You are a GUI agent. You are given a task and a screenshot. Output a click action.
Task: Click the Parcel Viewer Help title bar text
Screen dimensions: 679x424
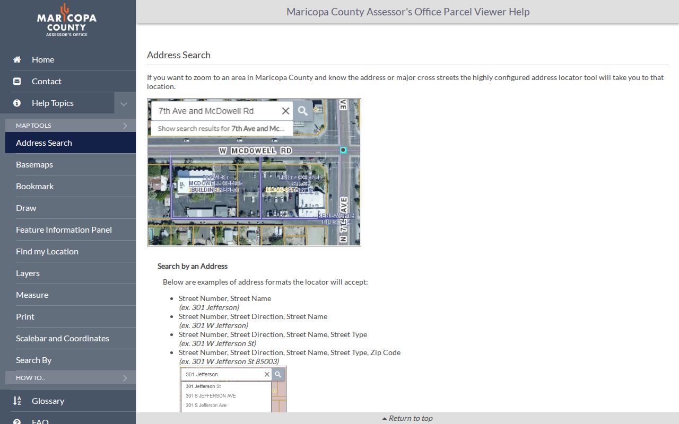click(x=408, y=12)
